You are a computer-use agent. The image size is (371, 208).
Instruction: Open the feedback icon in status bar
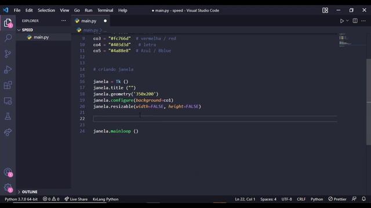click(x=354, y=199)
